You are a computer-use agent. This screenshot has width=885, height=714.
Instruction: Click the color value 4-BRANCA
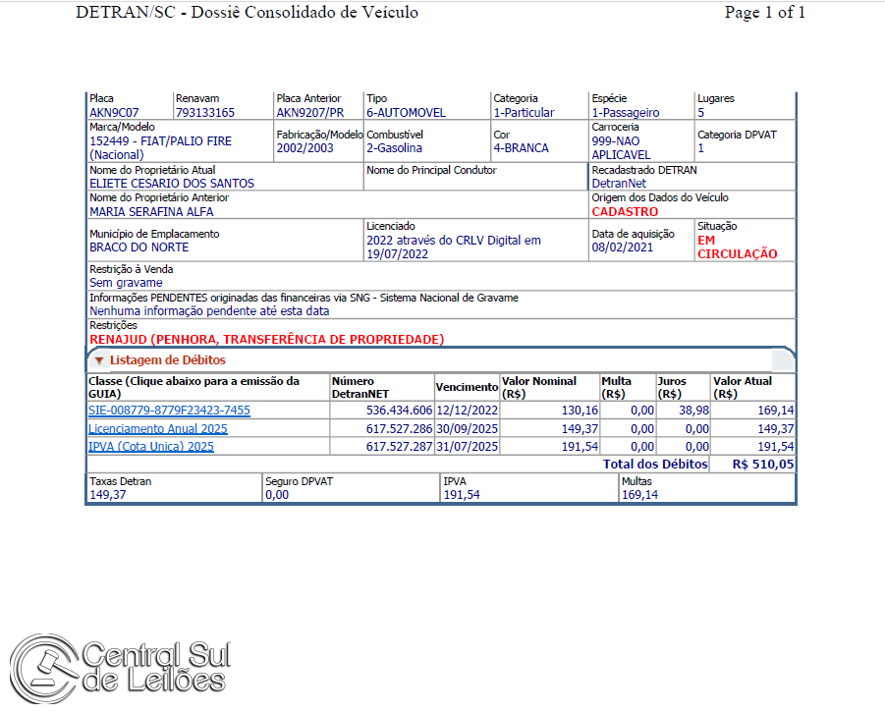(521, 148)
